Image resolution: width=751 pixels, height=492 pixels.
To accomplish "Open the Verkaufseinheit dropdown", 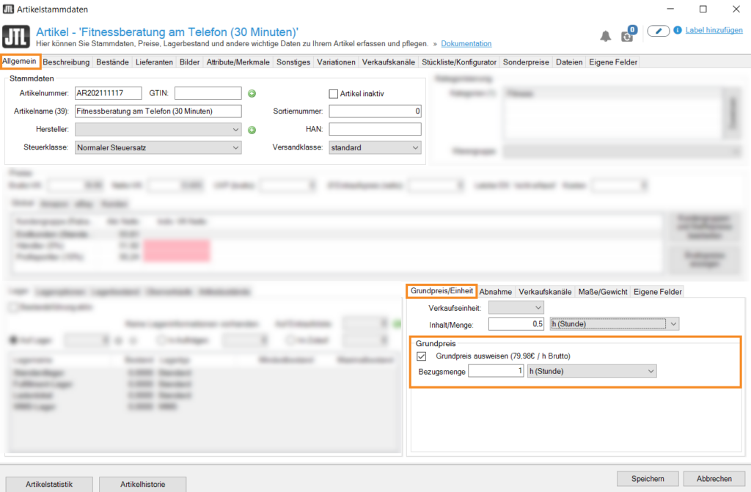I will click(516, 307).
